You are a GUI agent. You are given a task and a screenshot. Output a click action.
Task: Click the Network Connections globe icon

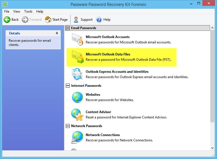click(77, 137)
